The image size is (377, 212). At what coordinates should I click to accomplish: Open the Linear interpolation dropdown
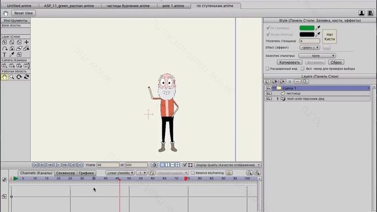(x=120, y=173)
